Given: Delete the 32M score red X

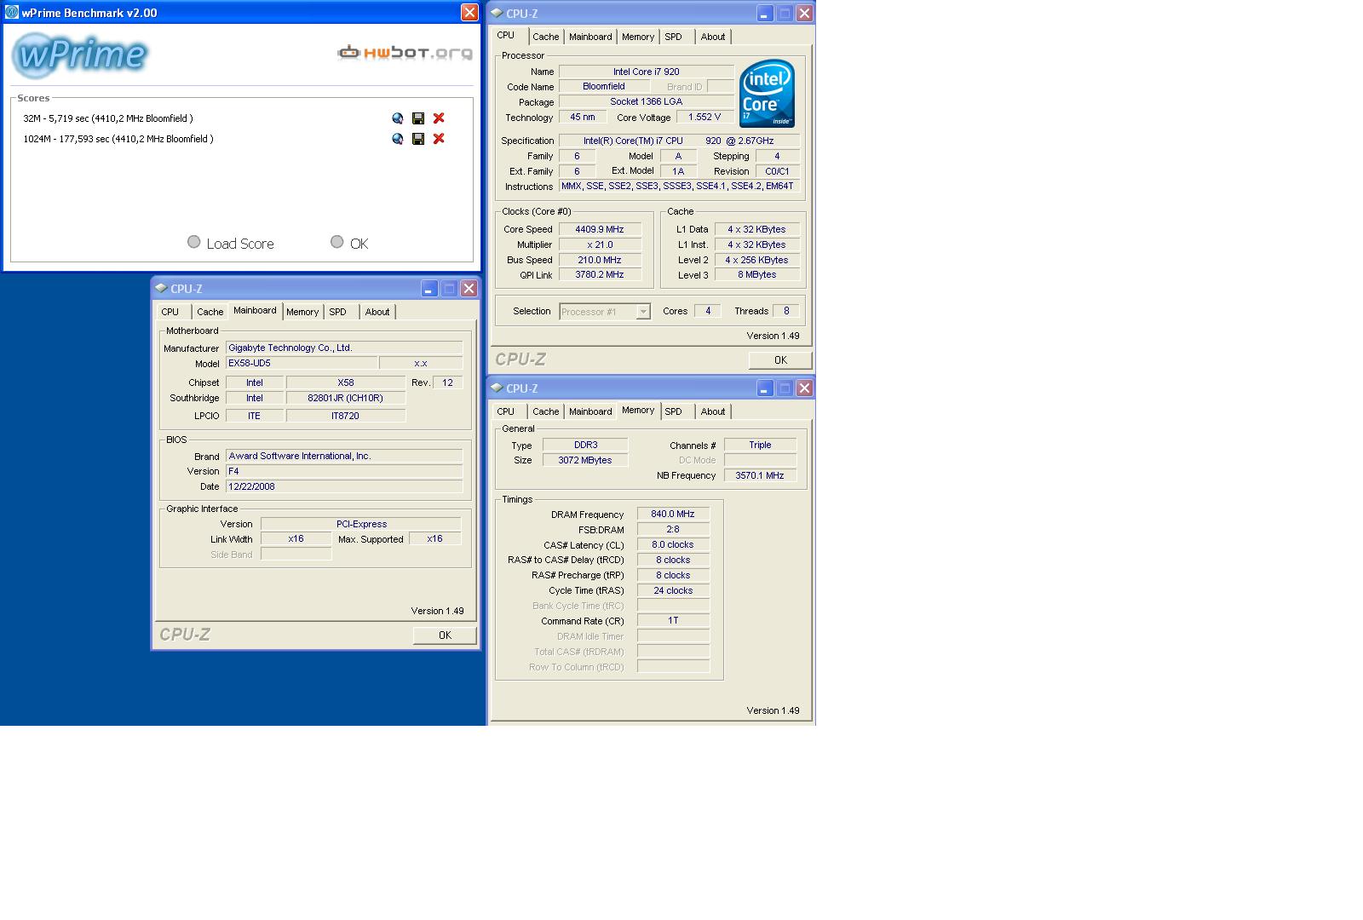Looking at the screenshot, I should [x=439, y=118].
